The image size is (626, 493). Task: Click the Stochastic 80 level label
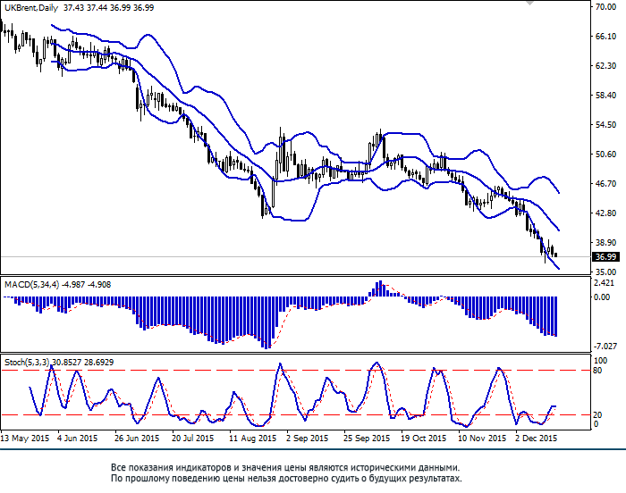[x=597, y=371]
